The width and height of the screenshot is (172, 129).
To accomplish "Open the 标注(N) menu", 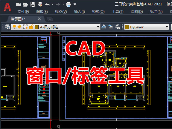I will click(x=156, y=12).
